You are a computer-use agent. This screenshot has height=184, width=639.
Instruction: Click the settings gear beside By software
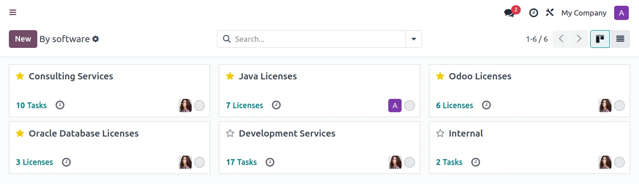point(95,39)
